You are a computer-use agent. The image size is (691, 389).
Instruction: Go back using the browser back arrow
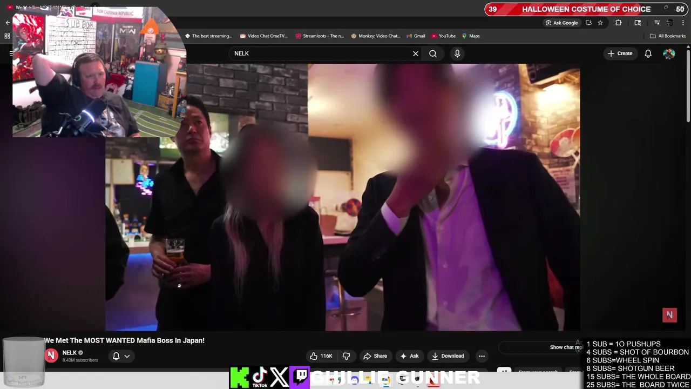click(x=8, y=23)
